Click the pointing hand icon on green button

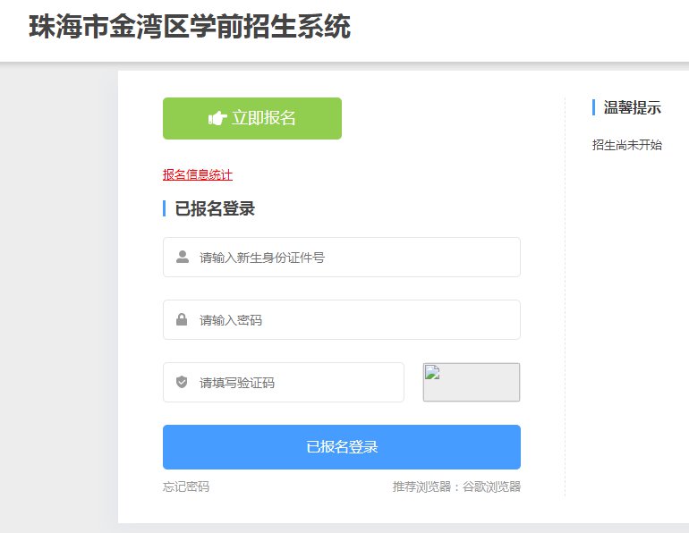point(217,118)
